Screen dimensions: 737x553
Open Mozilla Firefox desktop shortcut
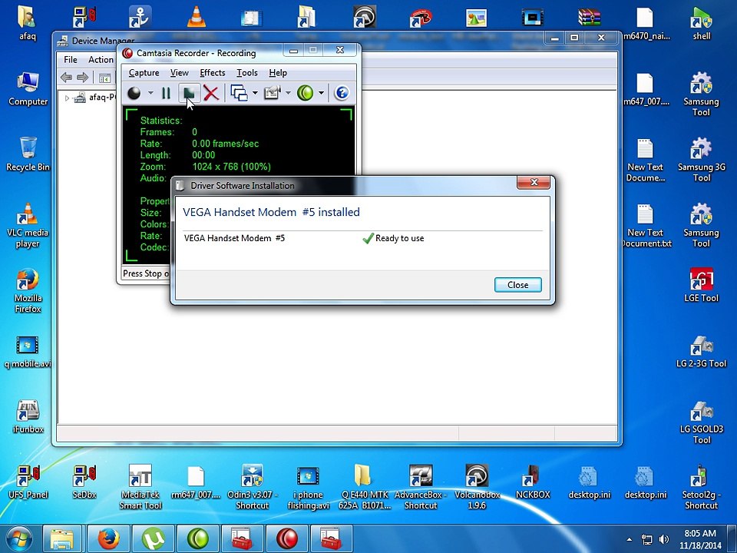coord(28,290)
